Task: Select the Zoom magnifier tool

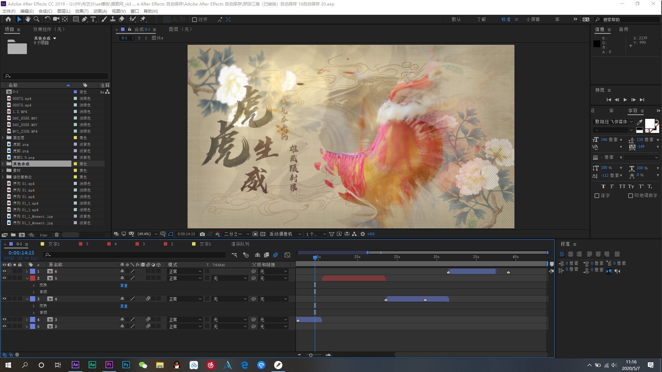Action: click(37, 19)
